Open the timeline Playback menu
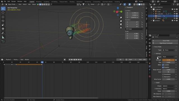Screen dimensions: 179x101 point(9,59)
